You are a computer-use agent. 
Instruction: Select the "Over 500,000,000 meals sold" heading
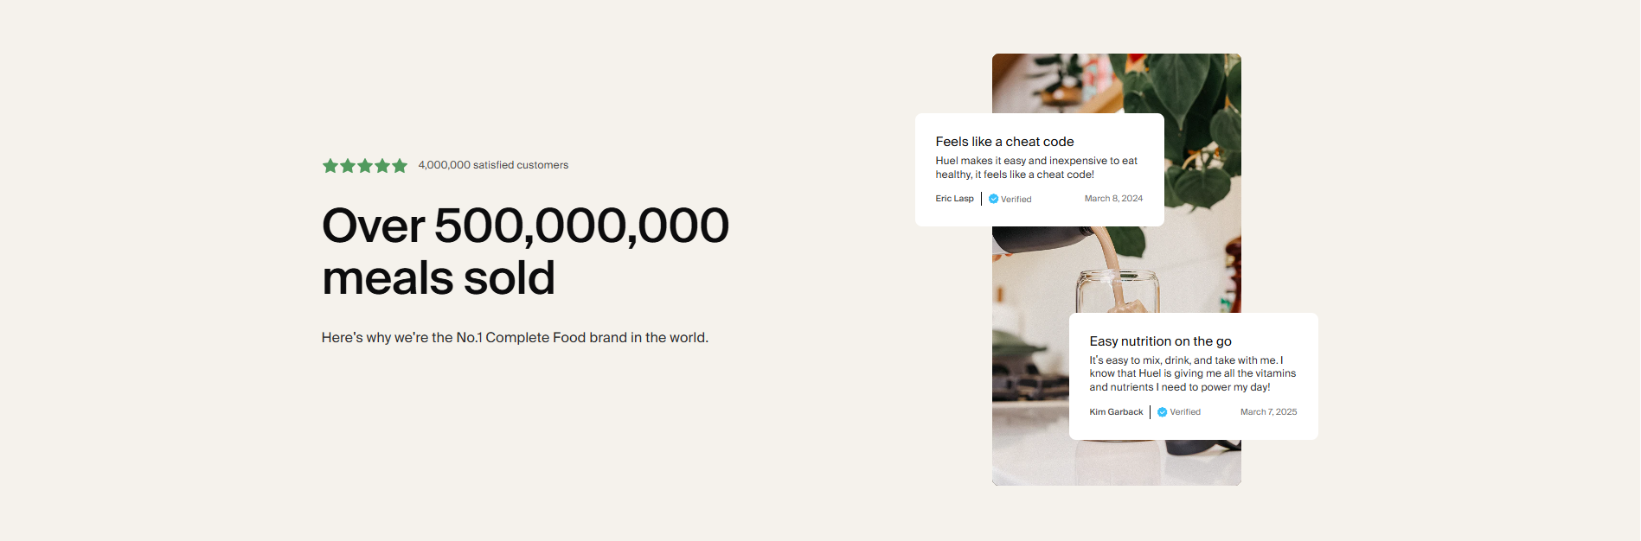(525, 251)
